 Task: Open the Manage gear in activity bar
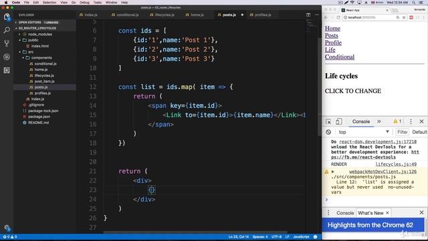tap(7, 228)
